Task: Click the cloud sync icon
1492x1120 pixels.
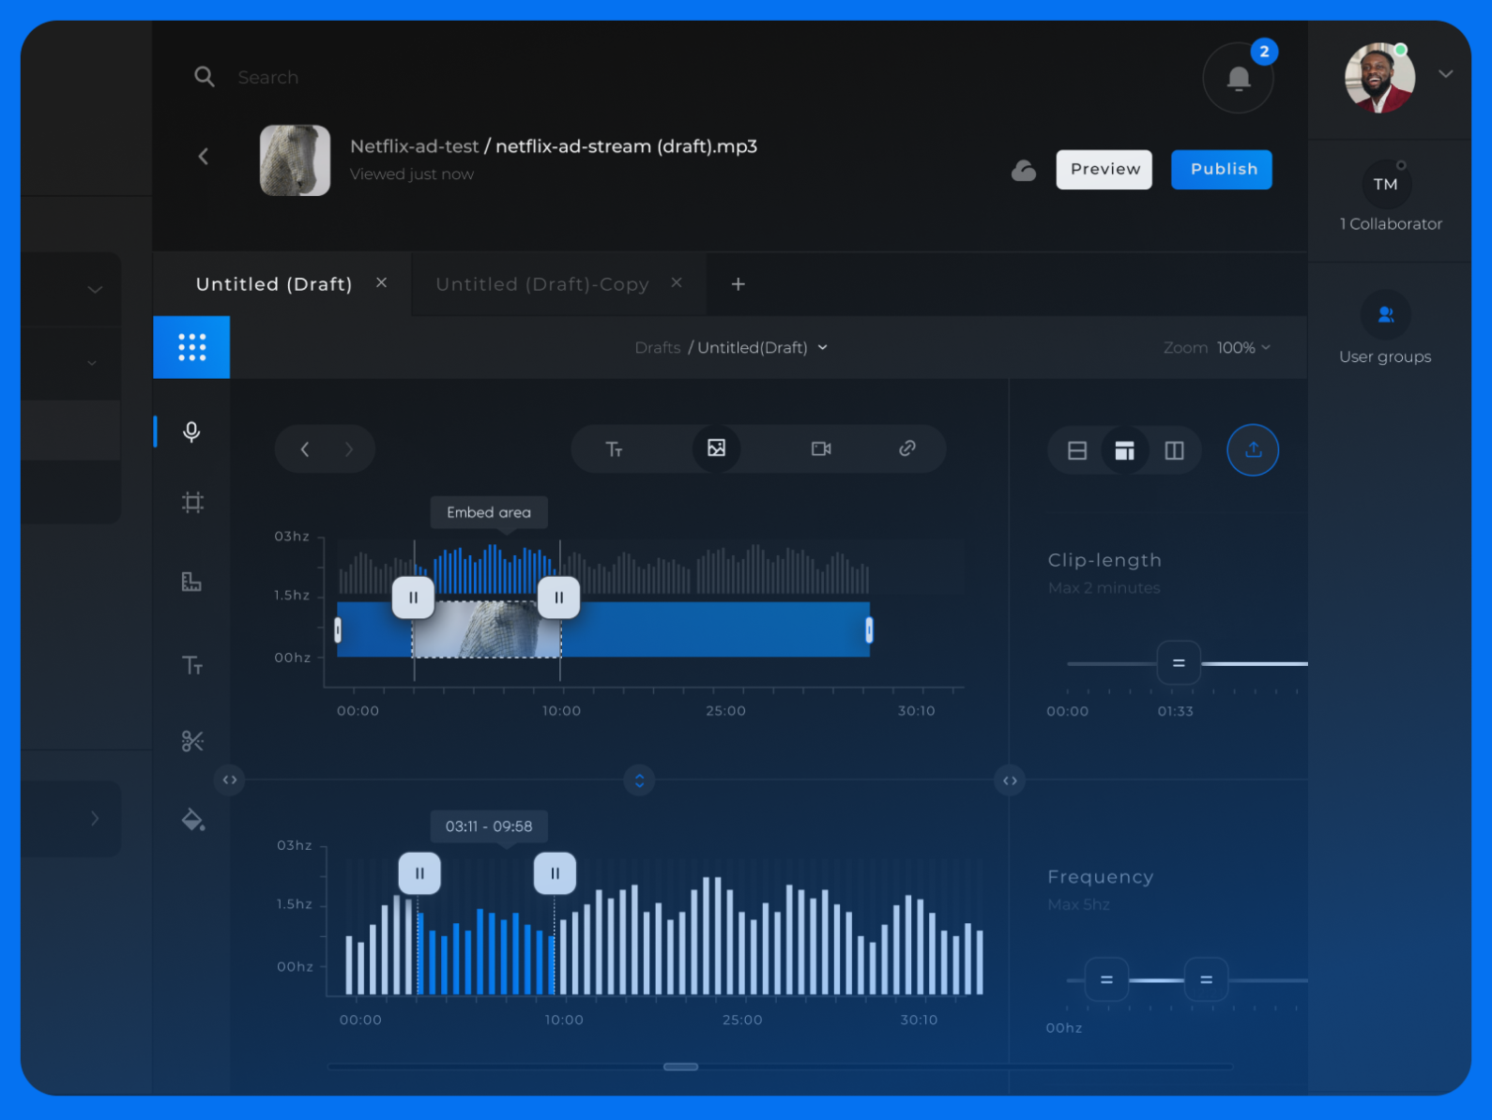Action: (1024, 170)
